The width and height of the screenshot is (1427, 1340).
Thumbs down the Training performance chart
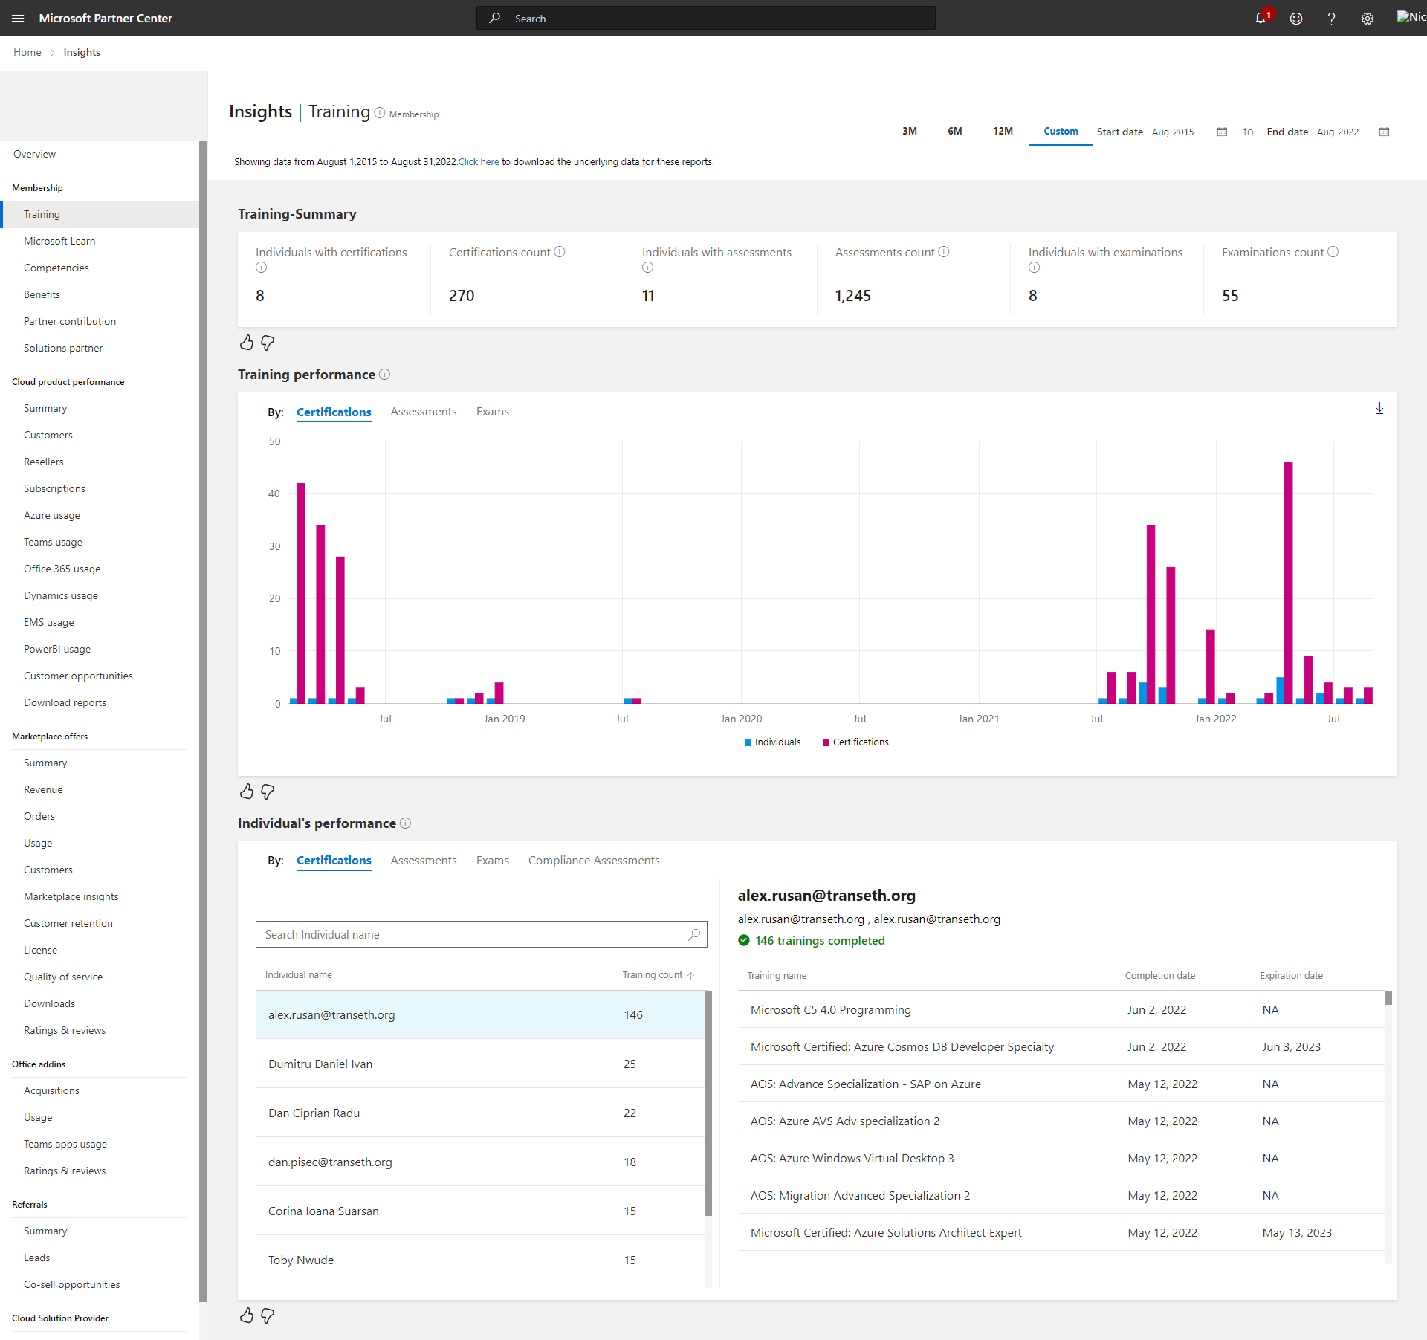pyautogui.click(x=268, y=792)
